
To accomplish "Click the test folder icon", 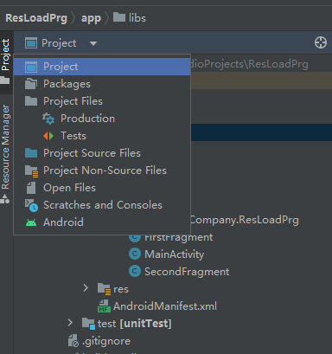I will coord(88,324).
